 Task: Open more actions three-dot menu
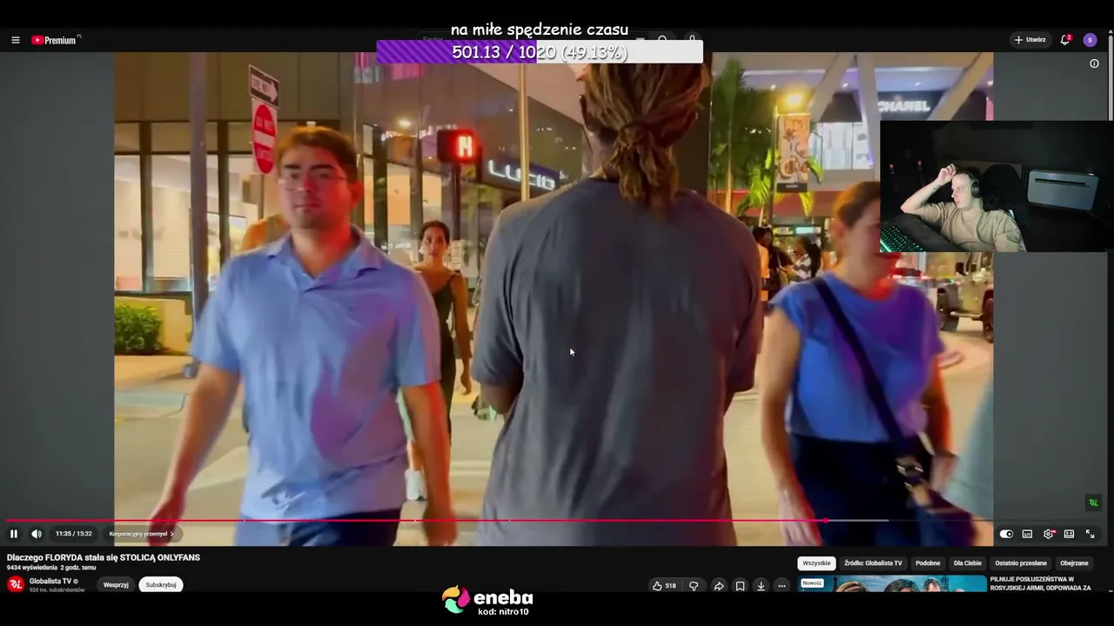(782, 586)
